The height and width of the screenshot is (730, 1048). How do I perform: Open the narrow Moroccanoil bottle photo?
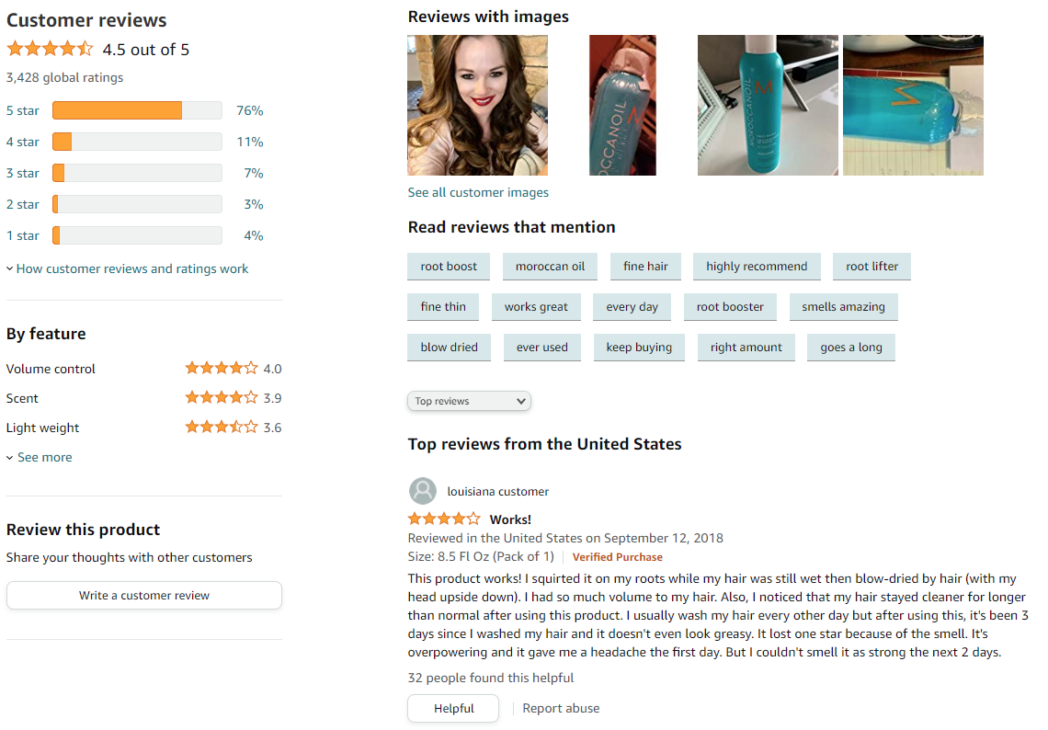point(622,105)
